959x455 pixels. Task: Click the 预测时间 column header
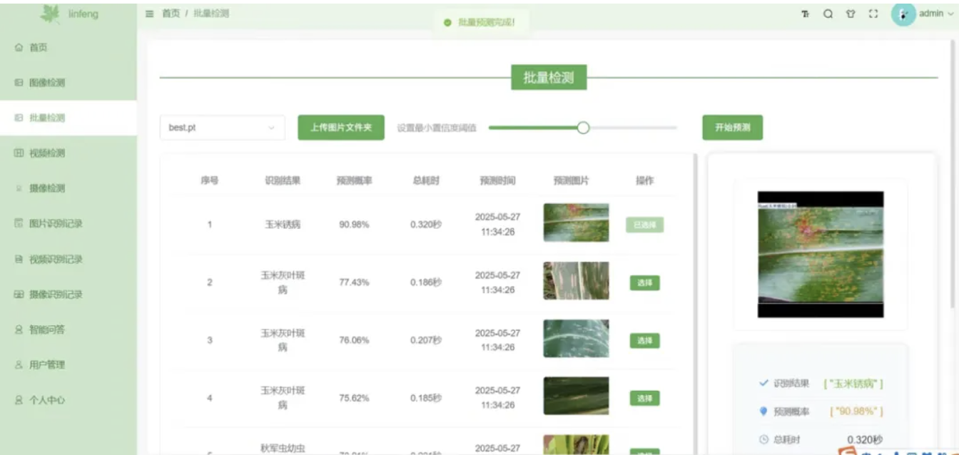pyautogui.click(x=497, y=181)
